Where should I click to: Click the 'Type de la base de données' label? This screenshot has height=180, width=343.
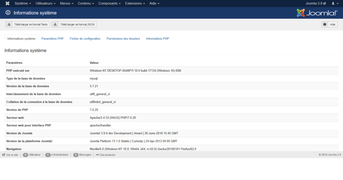[x=26, y=78]
